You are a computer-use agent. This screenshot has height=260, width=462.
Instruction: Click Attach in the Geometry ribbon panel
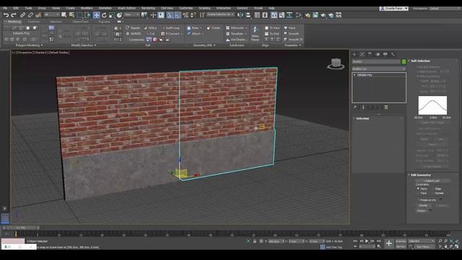pyautogui.click(x=194, y=34)
